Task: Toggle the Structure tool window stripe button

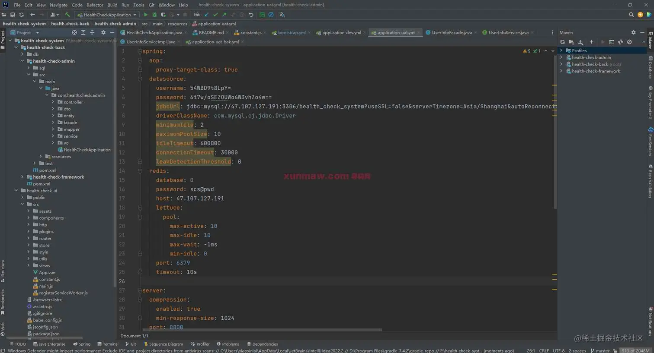Action: click(x=3, y=271)
